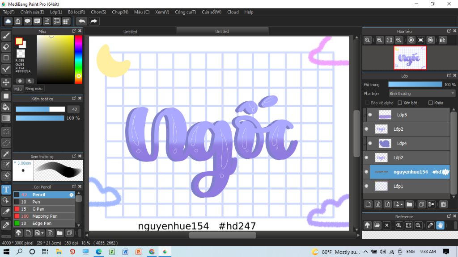Screen dimensions: 458x257
Task: Open PowerPoint from the taskbar
Action: 139,252
